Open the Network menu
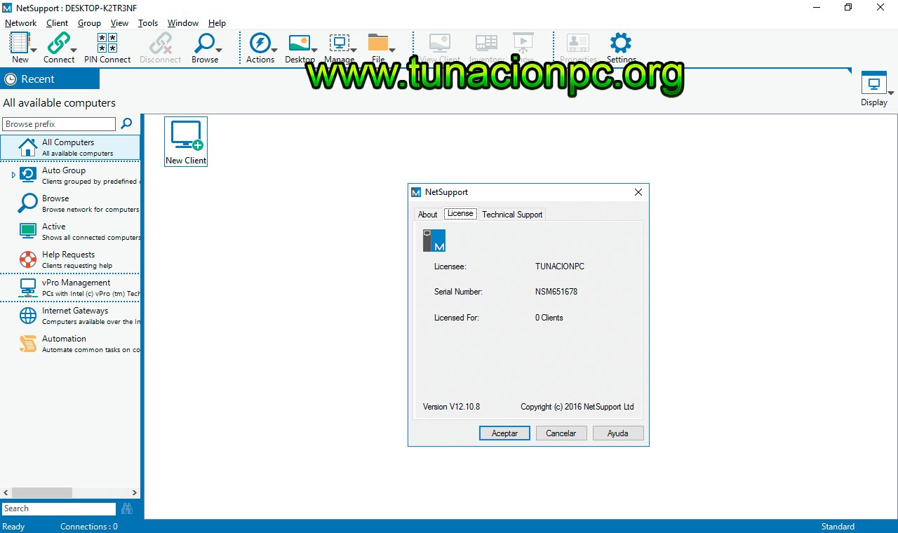This screenshot has width=898, height=533. pos(20,23)
